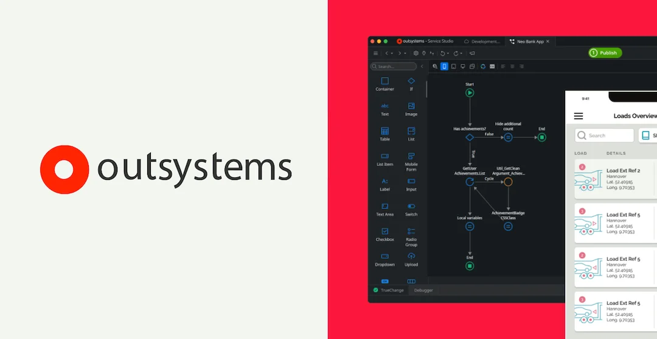Focus the toolbox Search field
This screenshot has height=339, width=657.
(x=394, y=66)
